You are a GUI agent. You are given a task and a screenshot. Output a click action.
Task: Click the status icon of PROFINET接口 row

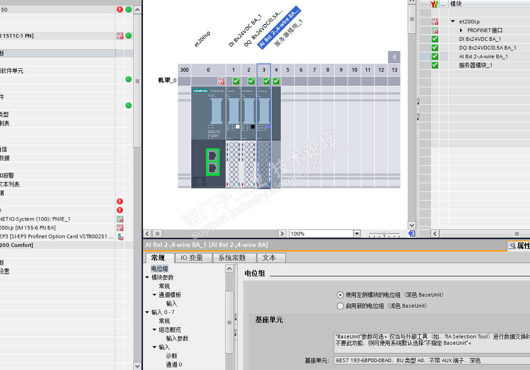tap(435, 30)
